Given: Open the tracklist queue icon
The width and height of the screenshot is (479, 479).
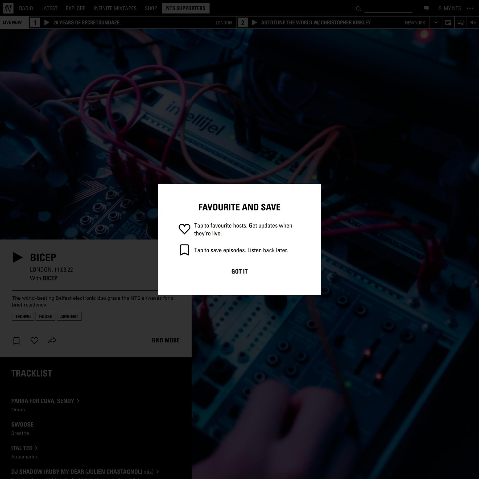Looking at the screenshot, I should click(461, 23).
